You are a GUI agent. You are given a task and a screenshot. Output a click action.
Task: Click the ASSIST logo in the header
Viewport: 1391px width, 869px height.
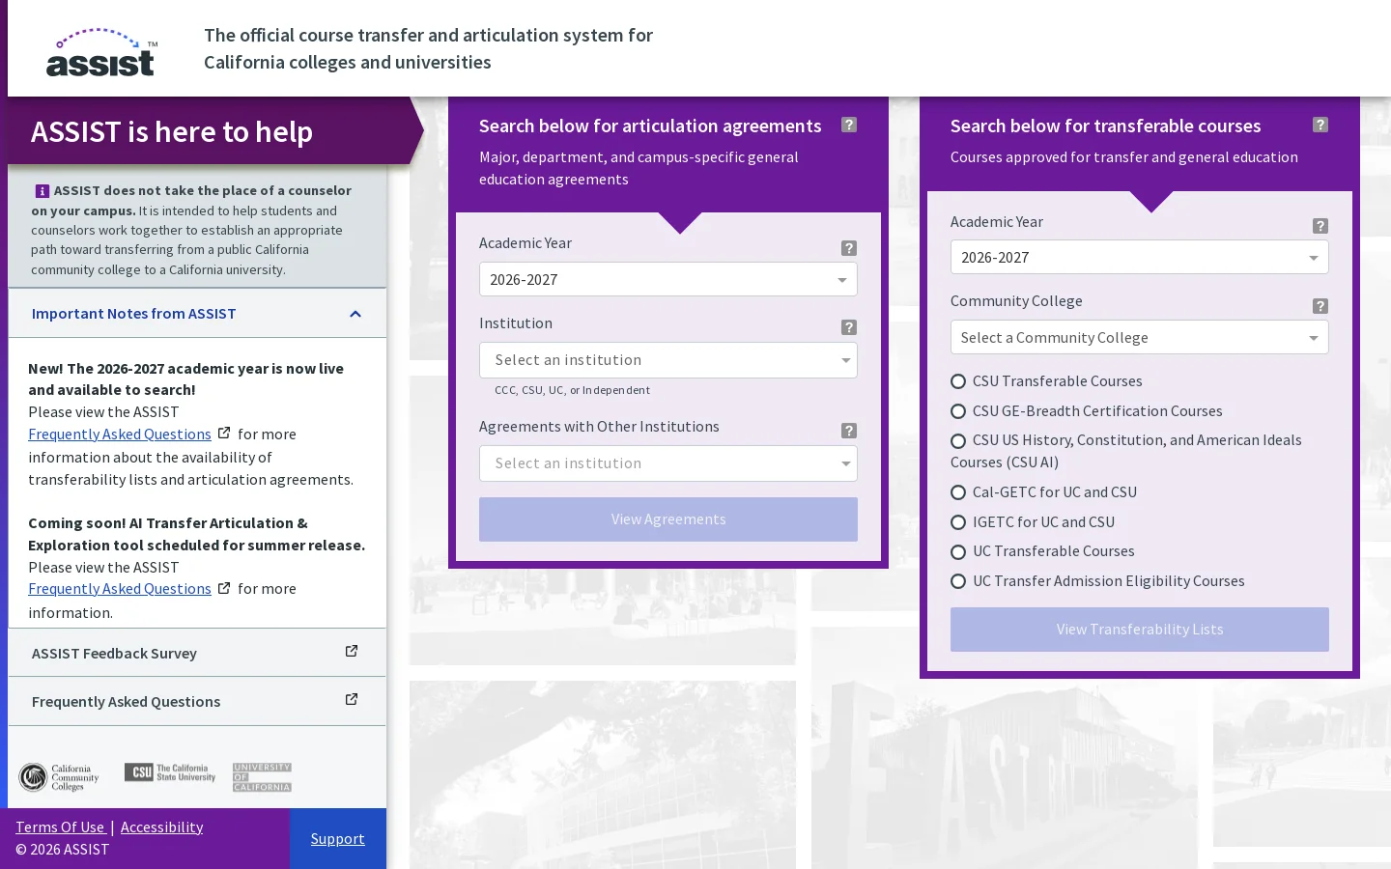[x=101, y=52]
